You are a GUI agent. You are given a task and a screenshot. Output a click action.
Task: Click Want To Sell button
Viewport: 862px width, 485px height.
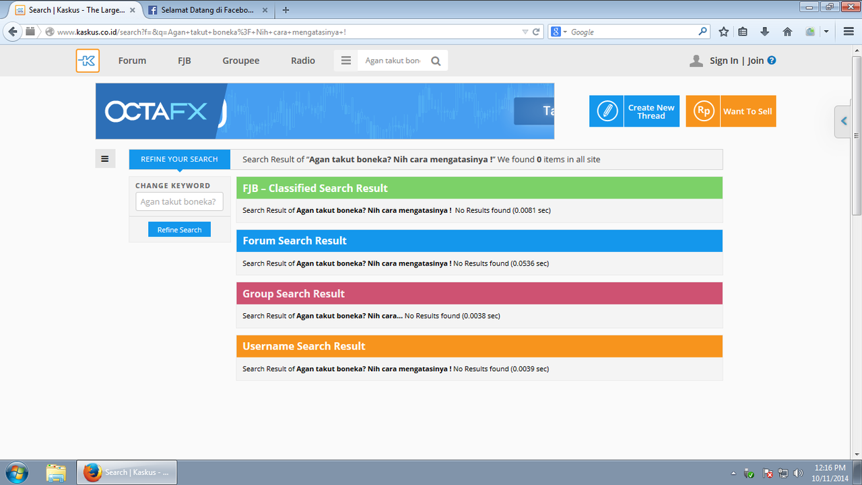click(x=731, y=111)
